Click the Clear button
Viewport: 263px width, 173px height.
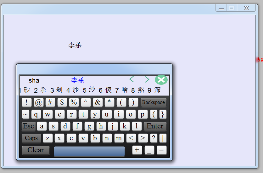click(x=36, y=150)
